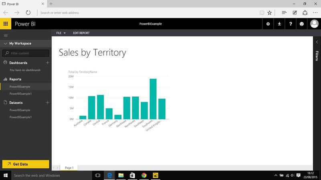
Task: Open Task View on the taskbar
Action: click(x=98, y=175)
